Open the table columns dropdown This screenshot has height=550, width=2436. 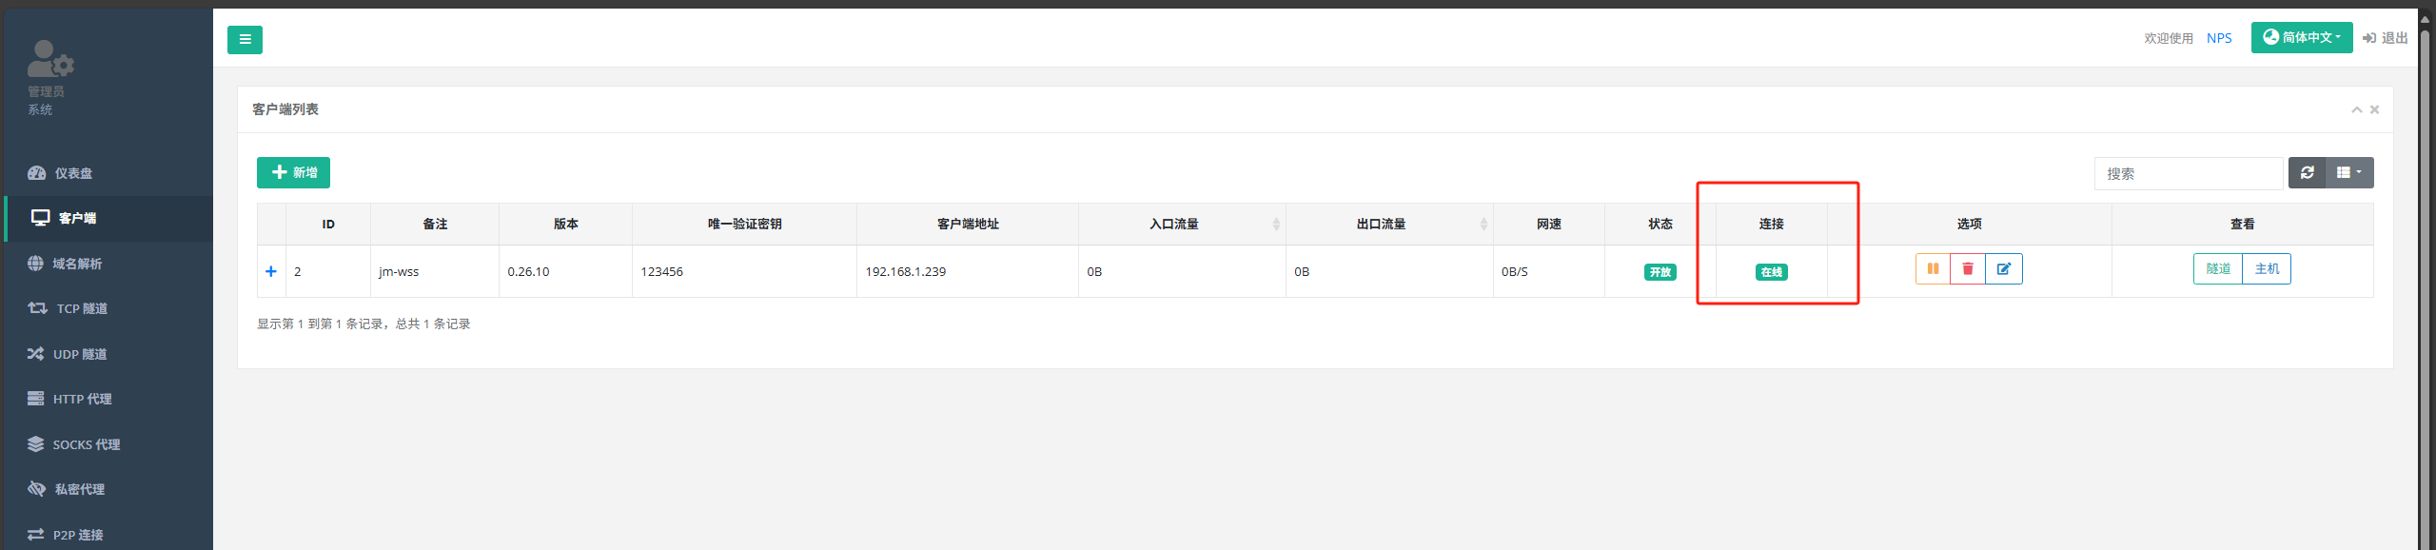2348,173
